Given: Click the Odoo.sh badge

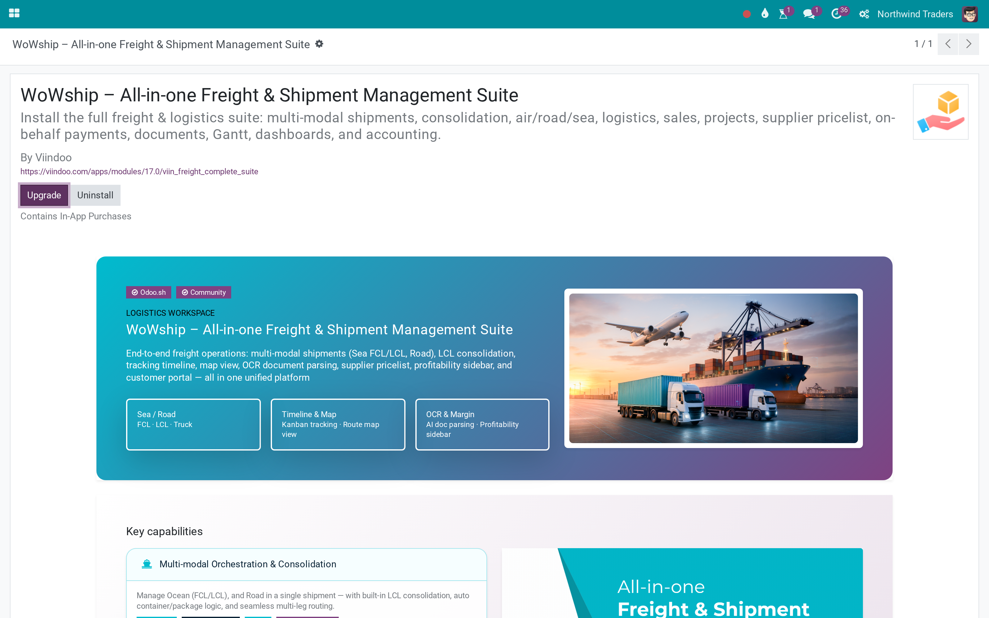Looking at the screenshot, I should 149,292.
